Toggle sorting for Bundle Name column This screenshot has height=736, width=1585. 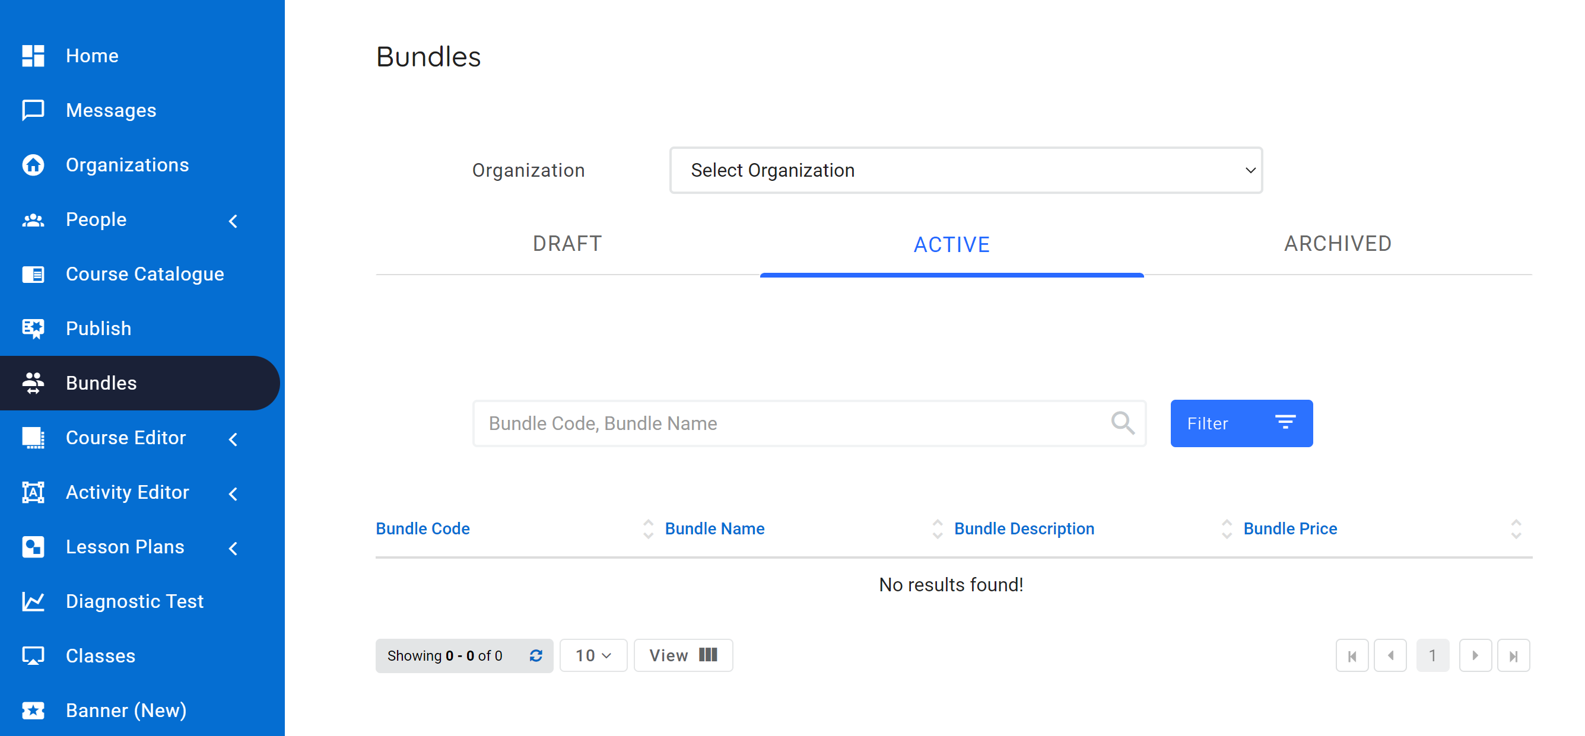coord(714,528)
